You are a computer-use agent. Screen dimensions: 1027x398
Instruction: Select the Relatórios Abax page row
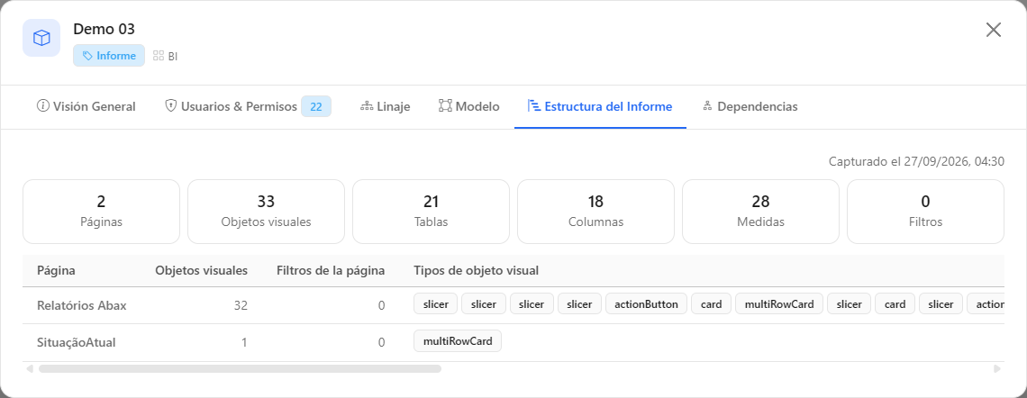513,304
